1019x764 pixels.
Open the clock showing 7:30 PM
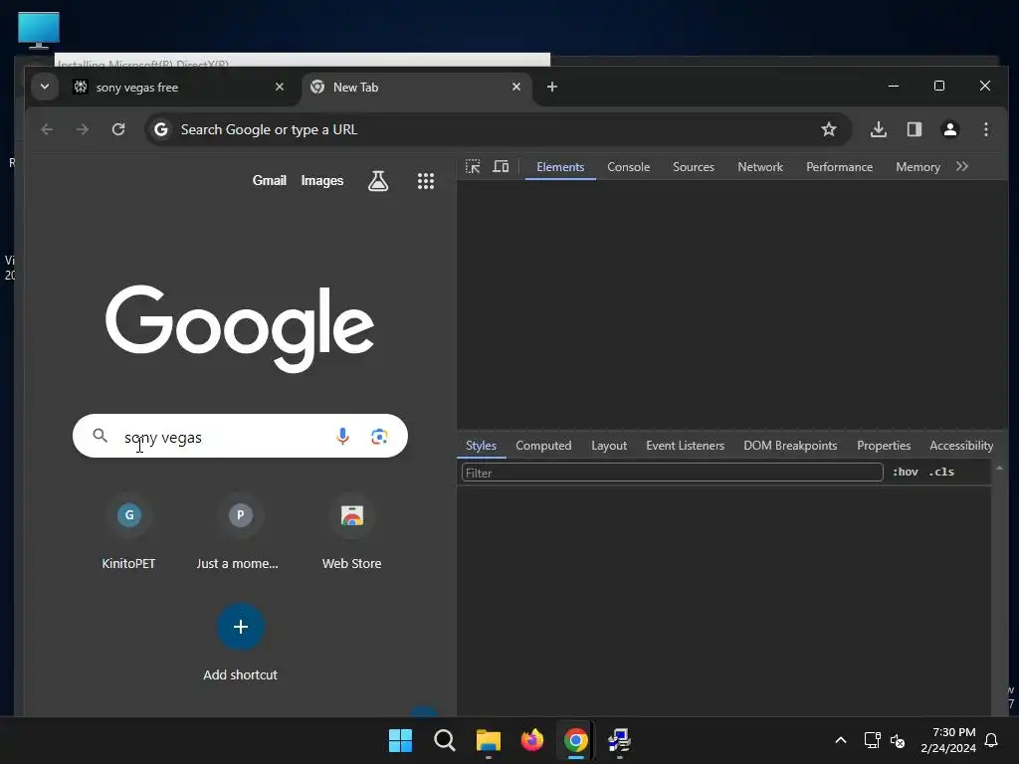pos(948,740)
